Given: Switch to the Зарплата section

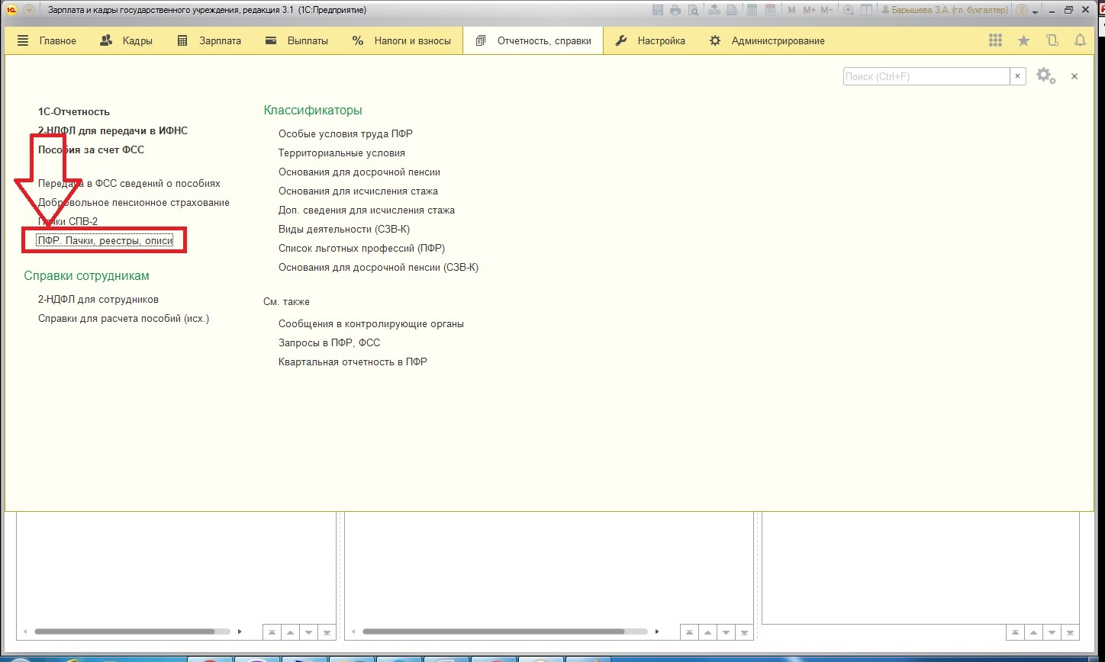Looking at the screenshot, I should pyautogui.click(x=208, y=41).
